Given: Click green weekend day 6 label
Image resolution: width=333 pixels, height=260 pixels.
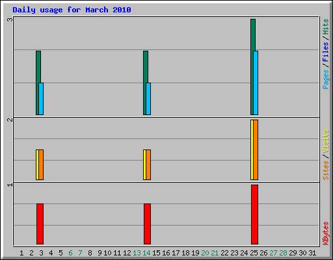Looking at the screenshot, I should [x=70, y=253].
